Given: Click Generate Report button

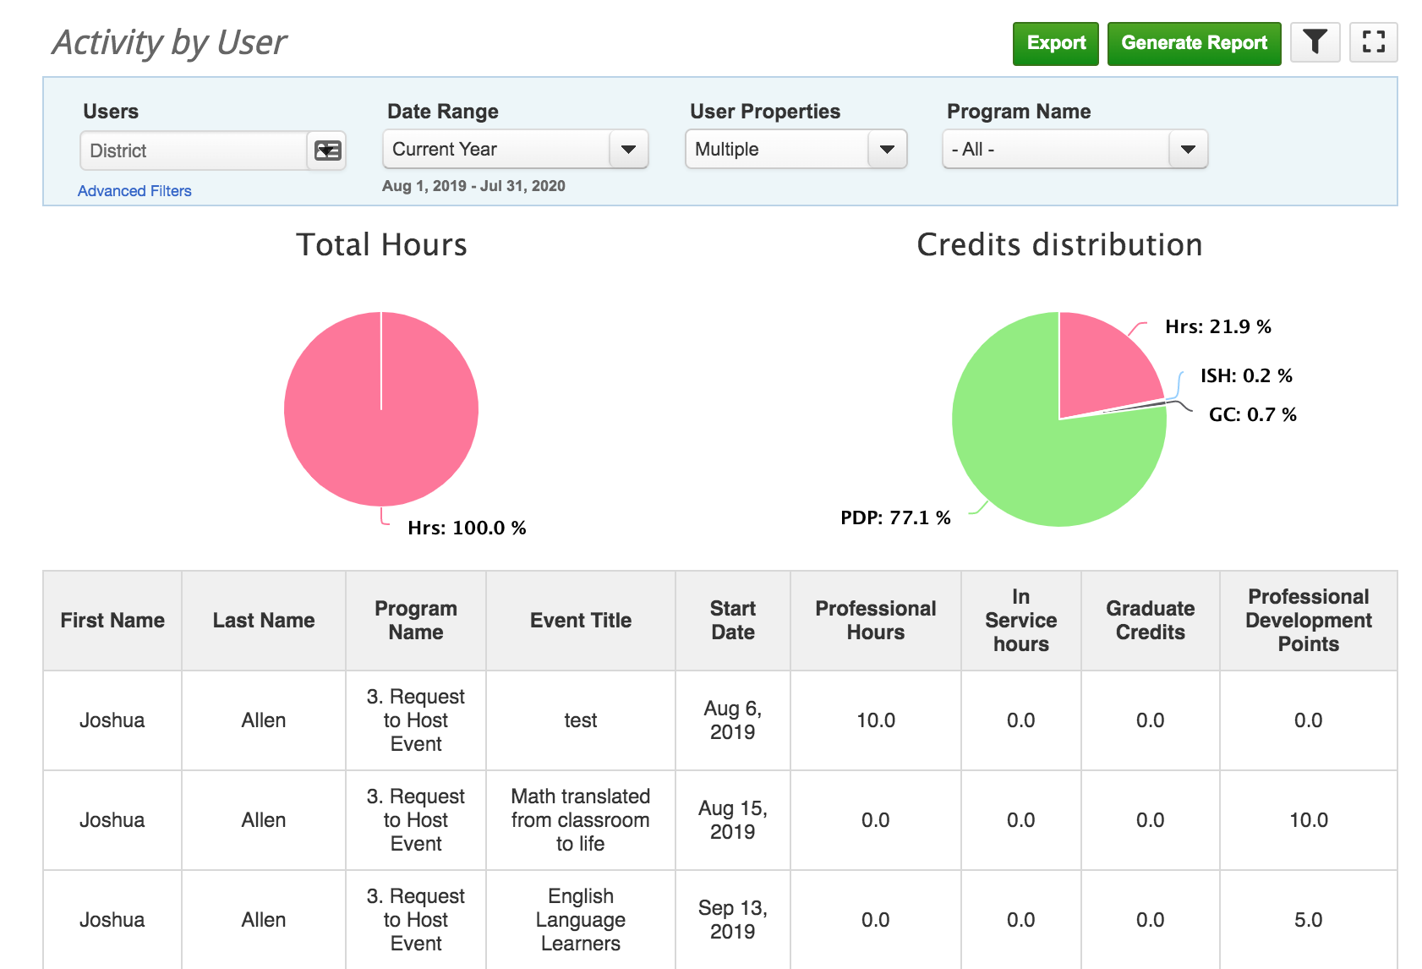Looking at the screenshot, I should (x=1193, y=43).
